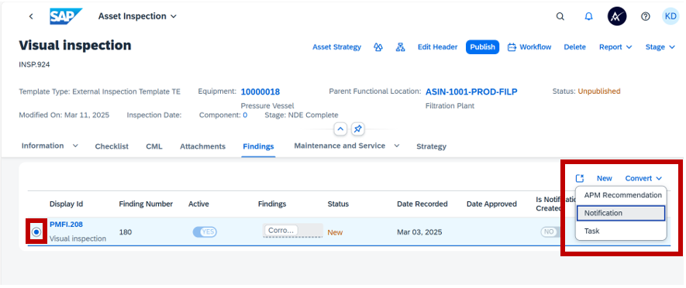The image size is (686, 288).
Task: Click the Stage: NDE Complete text
Action: tap(301, 115)
